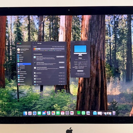Show info for Bin storage row
This screenshot has width=133, height=133.
click(x=64, y=76)
